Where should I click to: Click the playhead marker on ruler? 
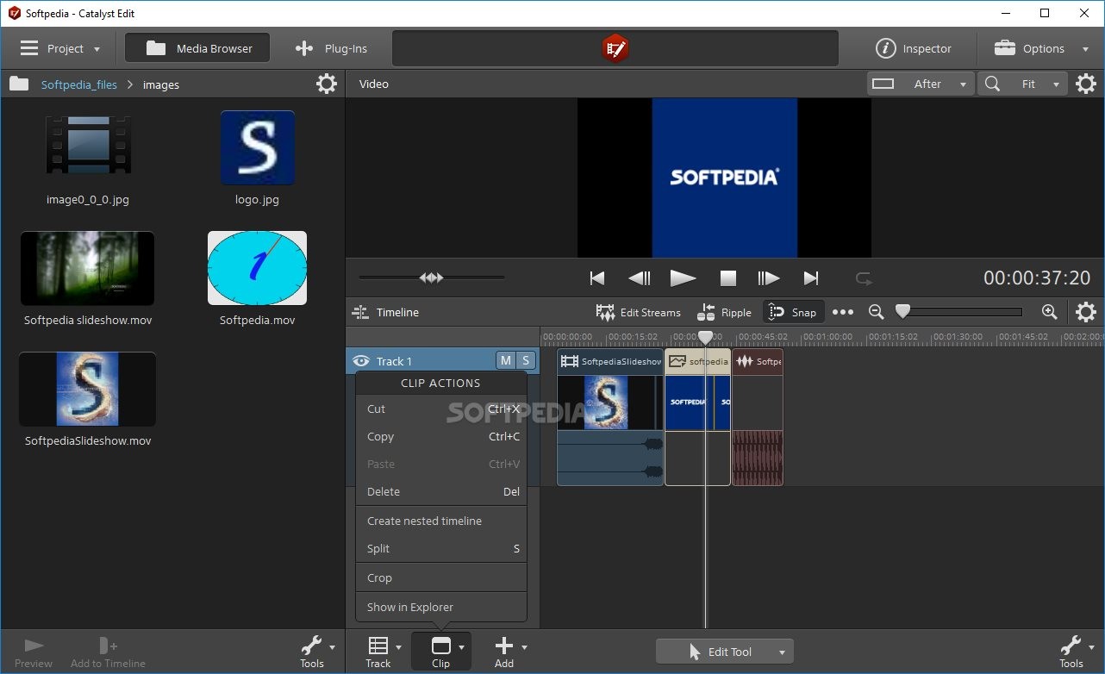pos(705,337)
